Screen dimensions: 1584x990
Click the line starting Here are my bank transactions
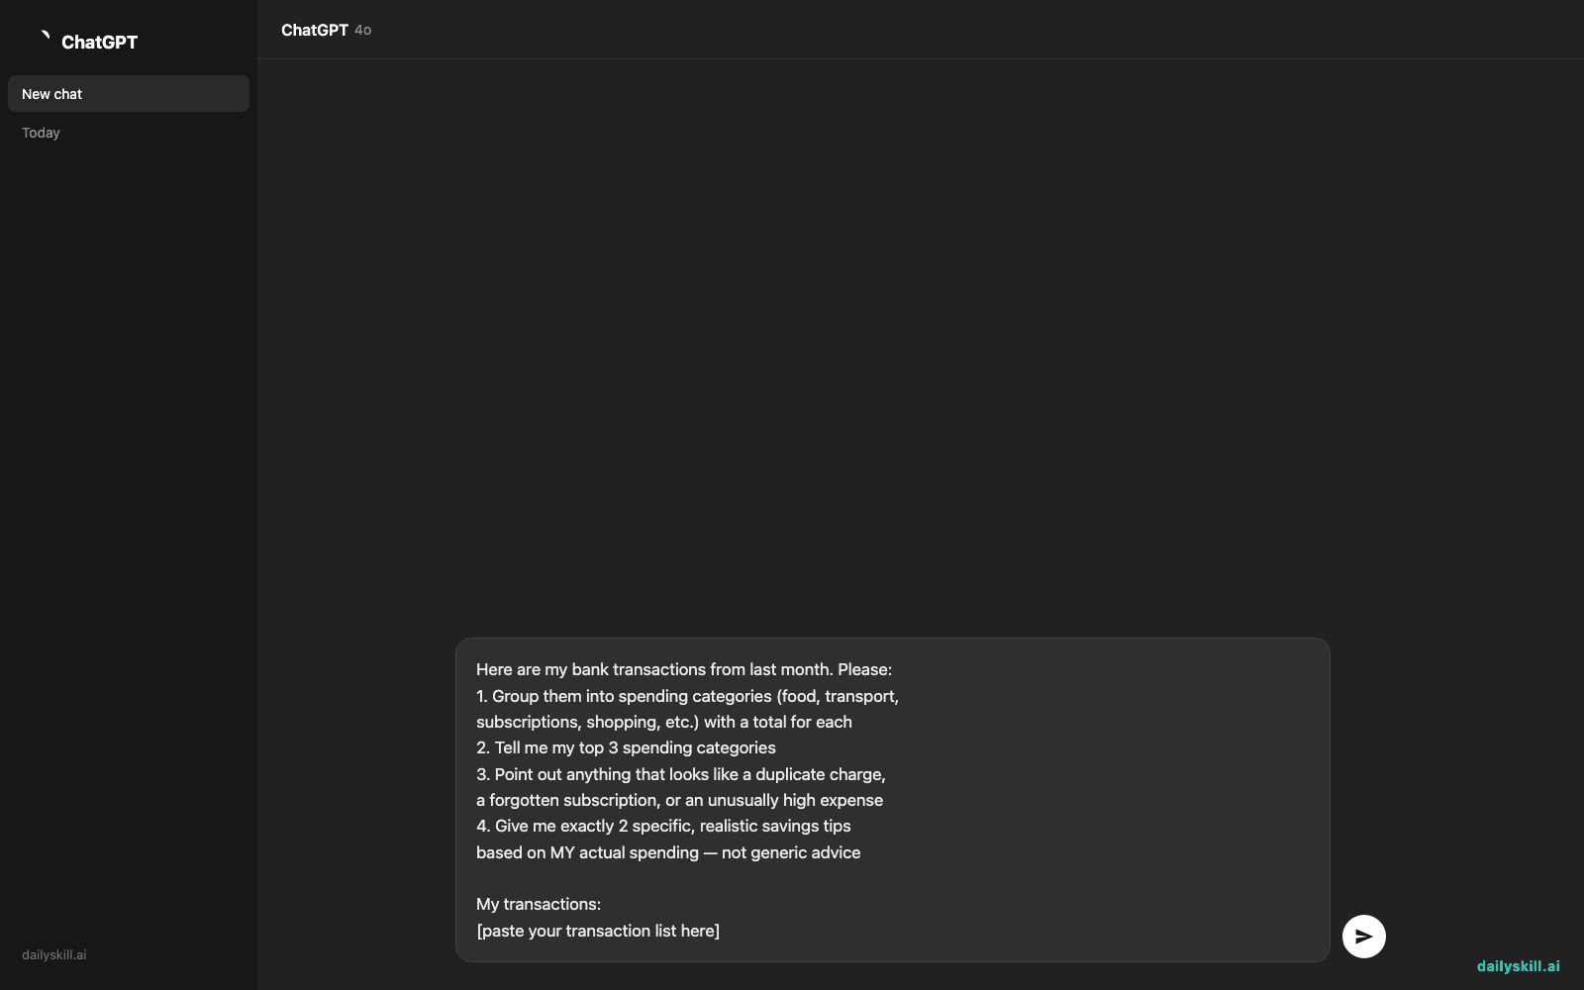[684, 669]
